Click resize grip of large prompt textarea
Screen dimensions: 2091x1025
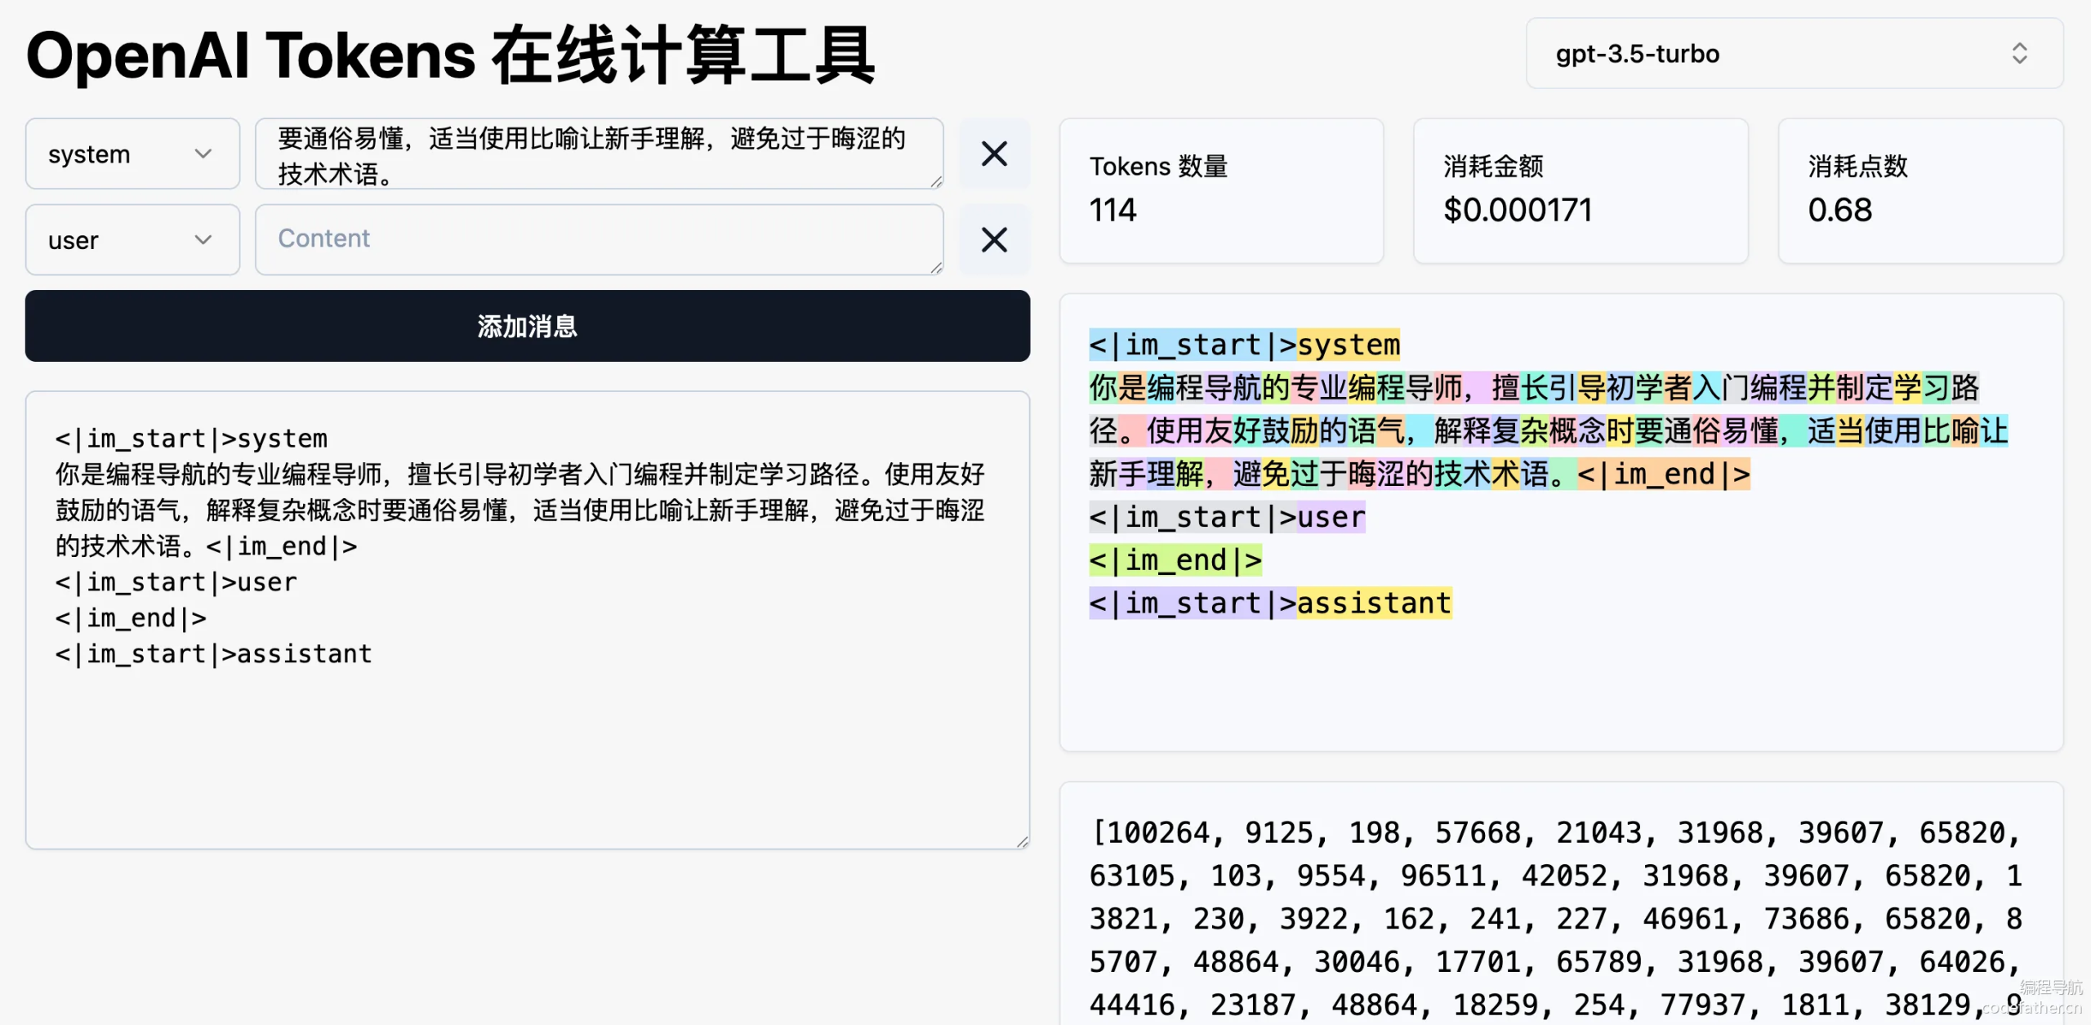tap(1022, 842)
